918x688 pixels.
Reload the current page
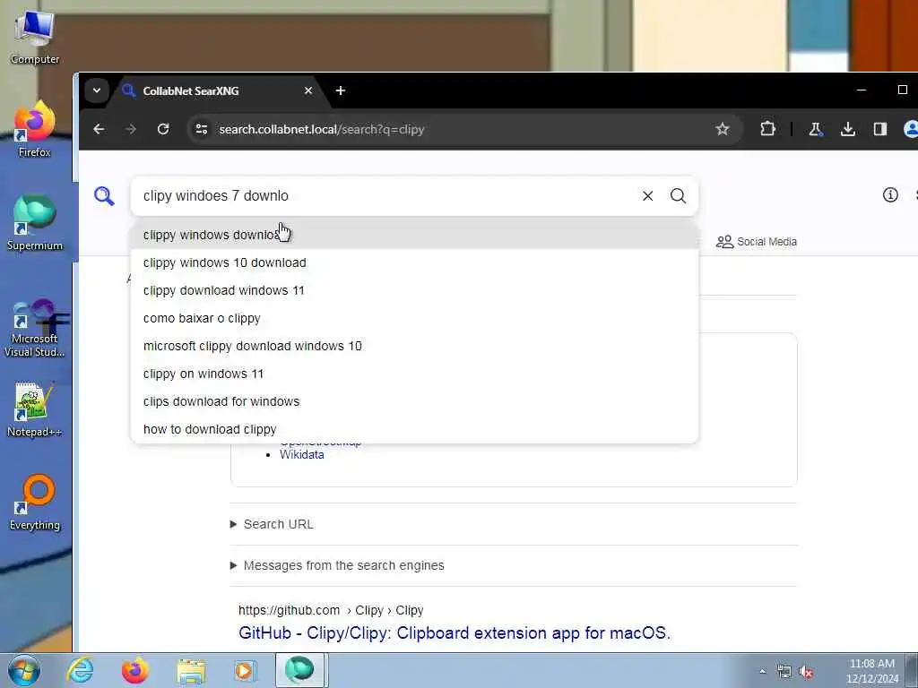click(163, 129)
